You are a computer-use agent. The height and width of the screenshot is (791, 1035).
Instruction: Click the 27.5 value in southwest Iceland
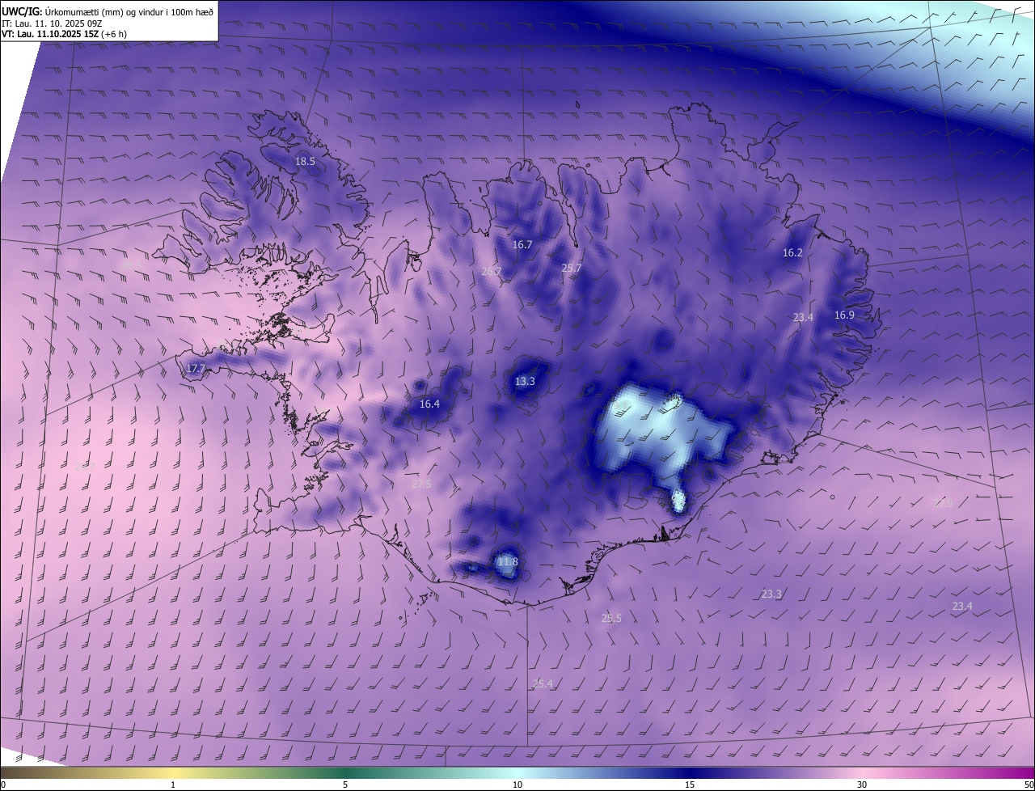(x=421, y=484)
